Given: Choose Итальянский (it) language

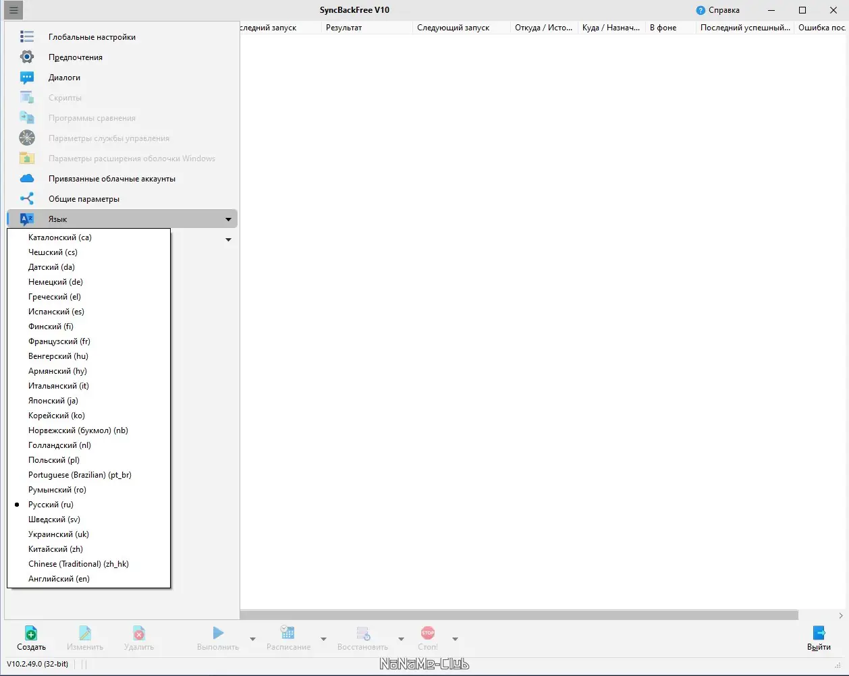Looking at the screenshot, I should click(88, 386).
